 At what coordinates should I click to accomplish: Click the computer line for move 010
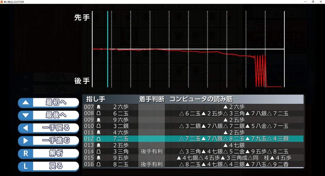pos(234,126)
